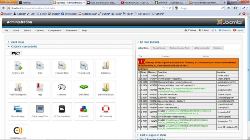Bookmark page with the star icon
This screenshot has width=250, height=140.
(x=163, y=8)
